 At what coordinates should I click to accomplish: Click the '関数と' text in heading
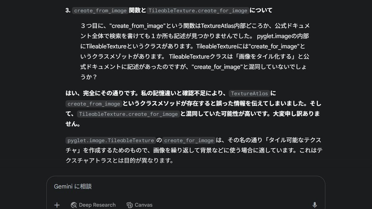(137, 11)
